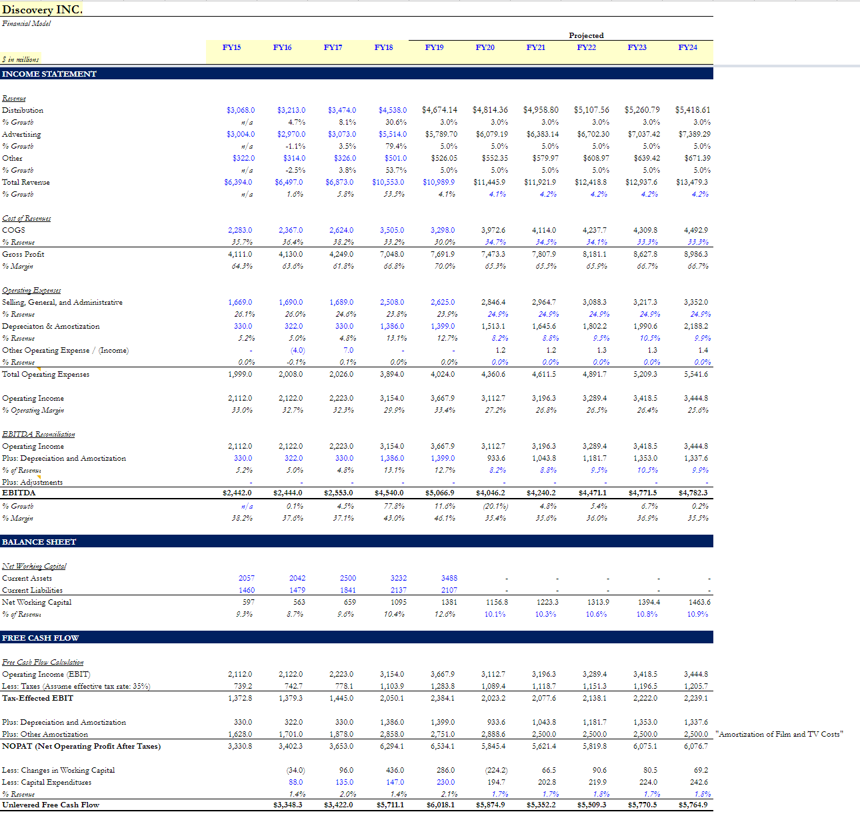
Task: Select Net Working Capital FY24 value 1463.6
Action: pos(699,602)
